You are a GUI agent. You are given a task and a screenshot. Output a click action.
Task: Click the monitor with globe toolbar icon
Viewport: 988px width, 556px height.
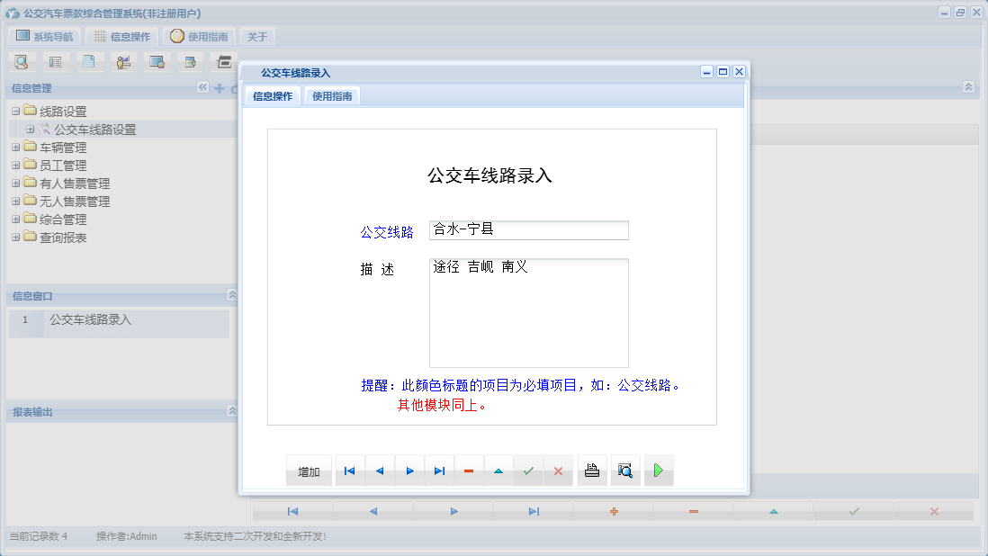(x=157, y=61)
